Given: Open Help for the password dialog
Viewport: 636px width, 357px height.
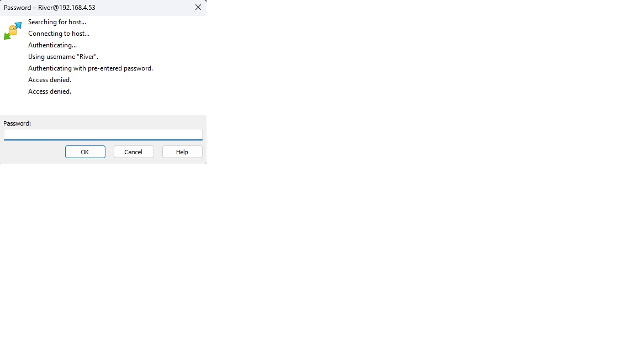Looking at the screenshot, I should click(x=182, y=152).
